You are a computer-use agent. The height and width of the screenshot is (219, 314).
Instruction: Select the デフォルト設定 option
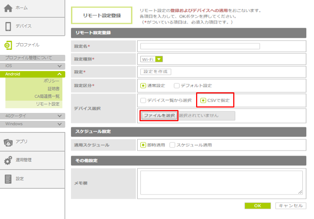click(x=177, y=86)
